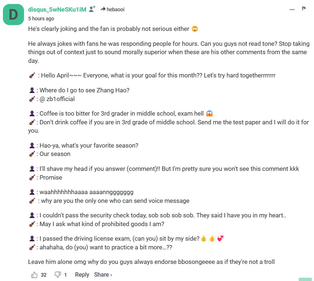This screenshot has height=281, width=314.
Task: Click the downvote count of 1
Action: (65, 275)
